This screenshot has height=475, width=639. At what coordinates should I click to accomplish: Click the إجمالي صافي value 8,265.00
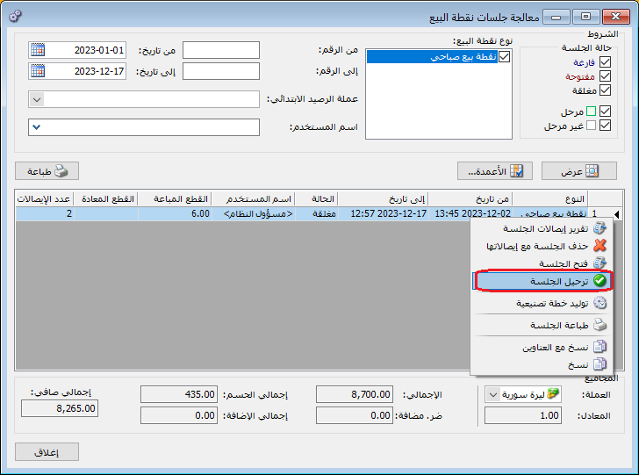(x=60, y=408)
